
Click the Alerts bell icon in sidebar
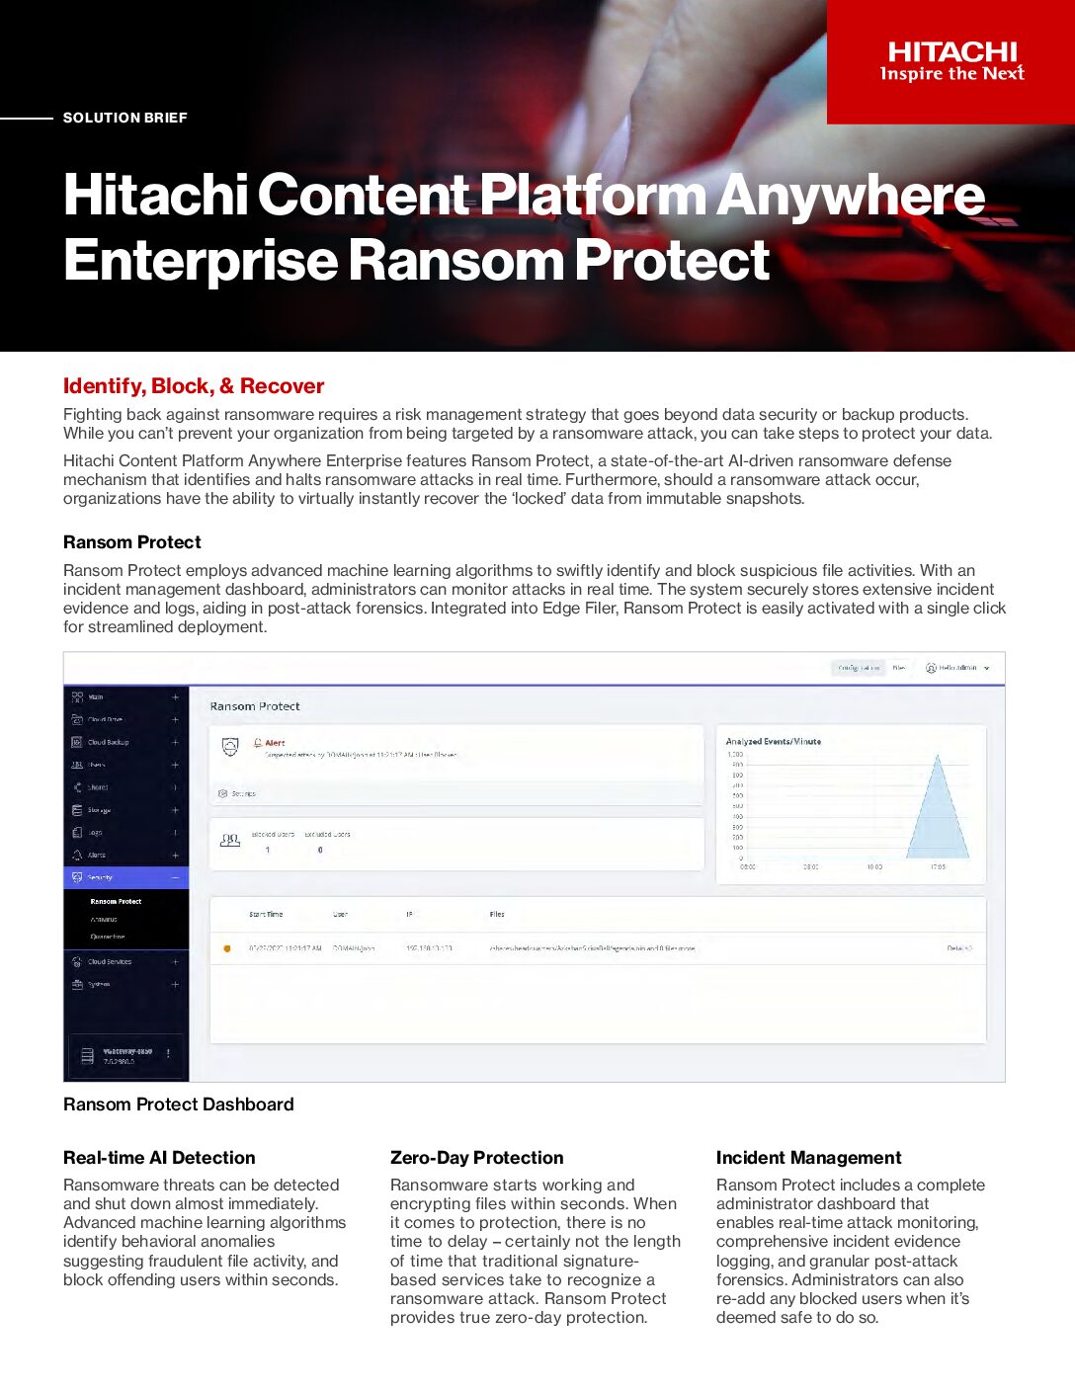coord(77,856)
